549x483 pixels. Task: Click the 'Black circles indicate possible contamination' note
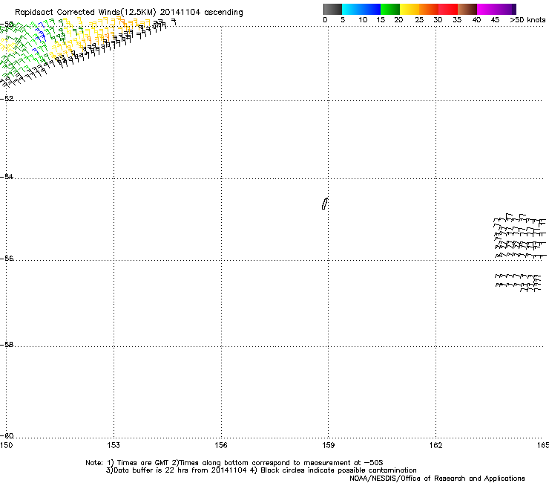[x=338, y=470]
